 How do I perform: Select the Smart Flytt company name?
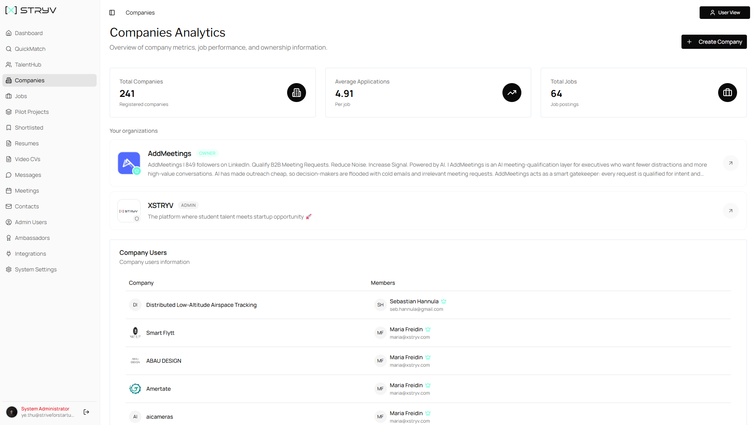point(160,333)
